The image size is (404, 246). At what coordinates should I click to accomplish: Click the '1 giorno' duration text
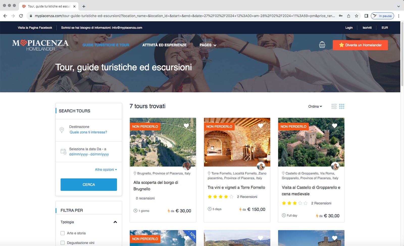(x=144, y=211)
